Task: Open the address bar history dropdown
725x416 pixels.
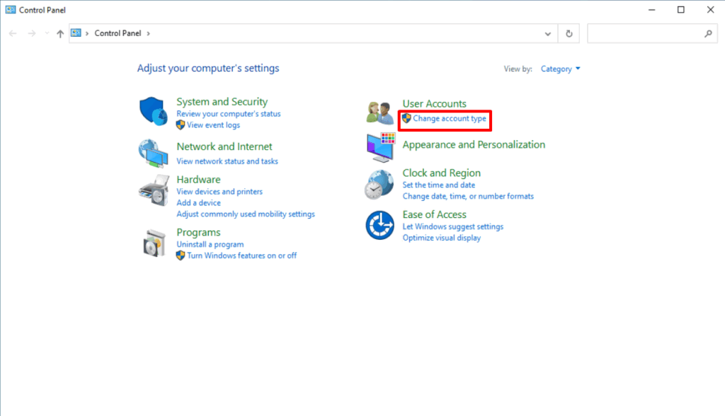Action: point(547,33)
